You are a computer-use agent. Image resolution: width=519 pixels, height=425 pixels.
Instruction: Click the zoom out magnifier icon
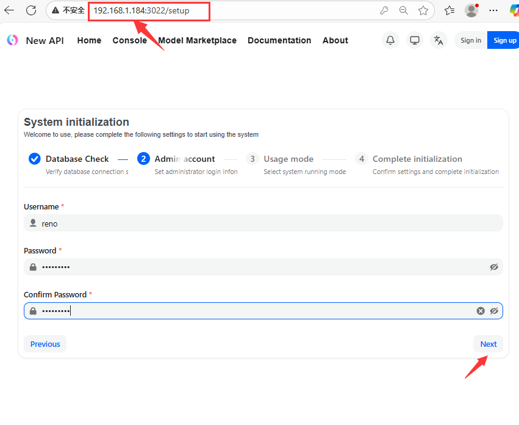pyautogui.click(x=404, y=10)
